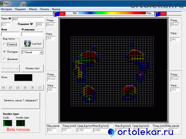
Task: Click the Начать тест button
Action: point(33,68)
